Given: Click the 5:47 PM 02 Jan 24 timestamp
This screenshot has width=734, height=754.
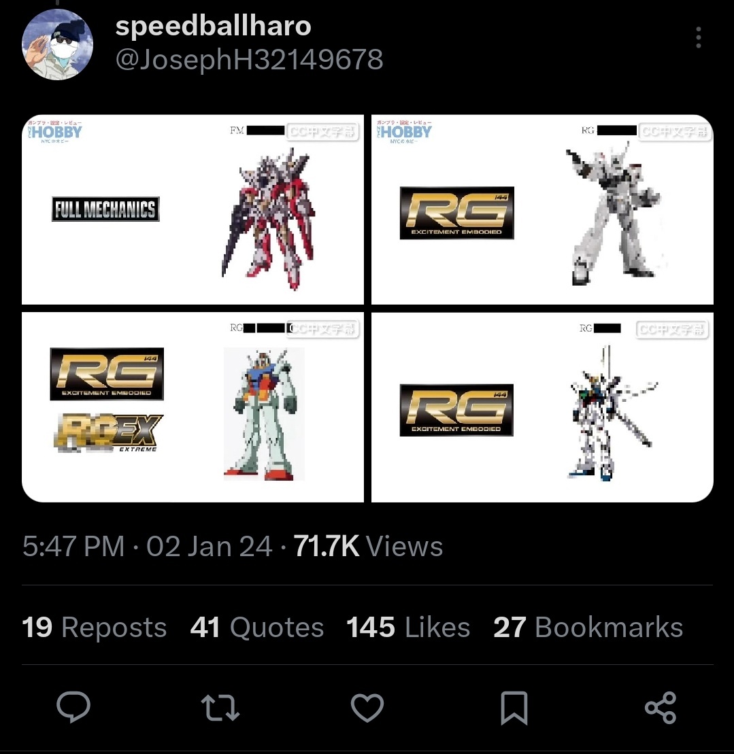Looking at the screenshot, I should point(147,546).
